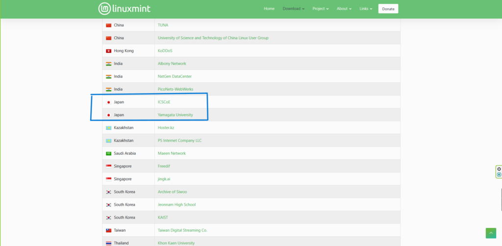
Task: Select the ICSCoE Japan mirror
Action: 164,102
